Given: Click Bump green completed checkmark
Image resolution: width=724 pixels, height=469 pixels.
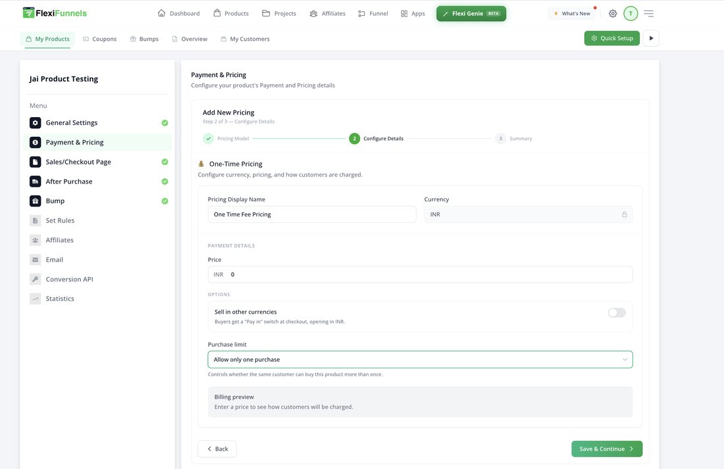Looking at the screenshot, I should 165,201.
